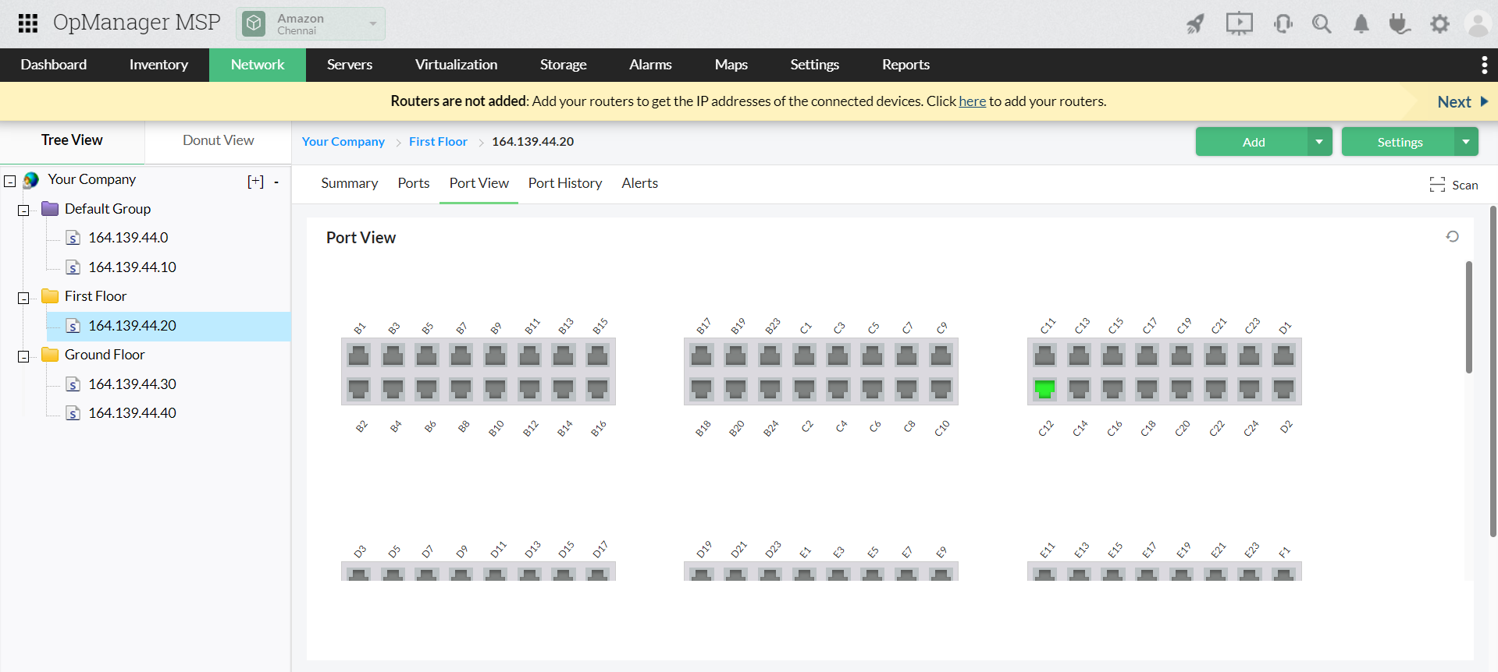
Task: Expand all tree nodes with [+]
Action: coord(255,181)
